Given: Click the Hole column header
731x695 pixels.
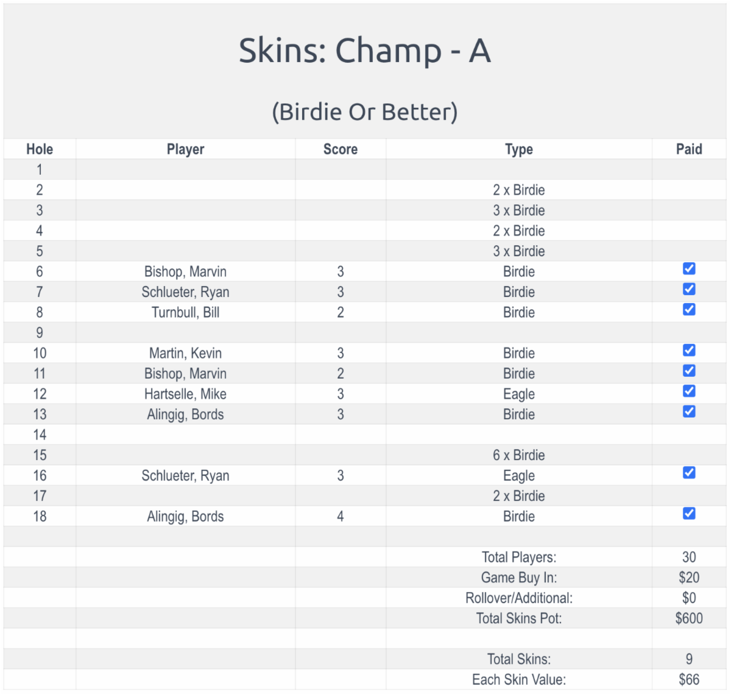Looking at the screenshot, I should pos(40,149).
